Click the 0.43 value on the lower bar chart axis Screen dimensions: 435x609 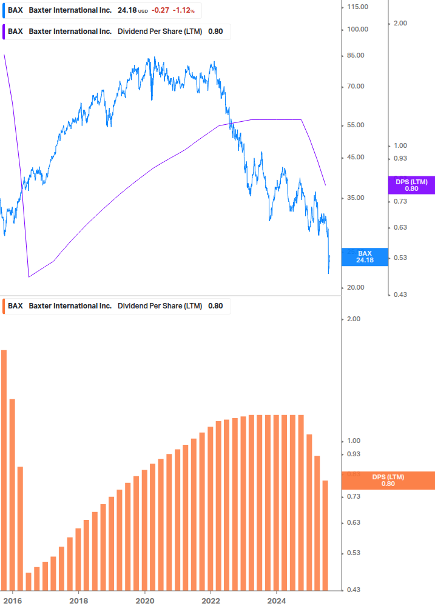354,590
